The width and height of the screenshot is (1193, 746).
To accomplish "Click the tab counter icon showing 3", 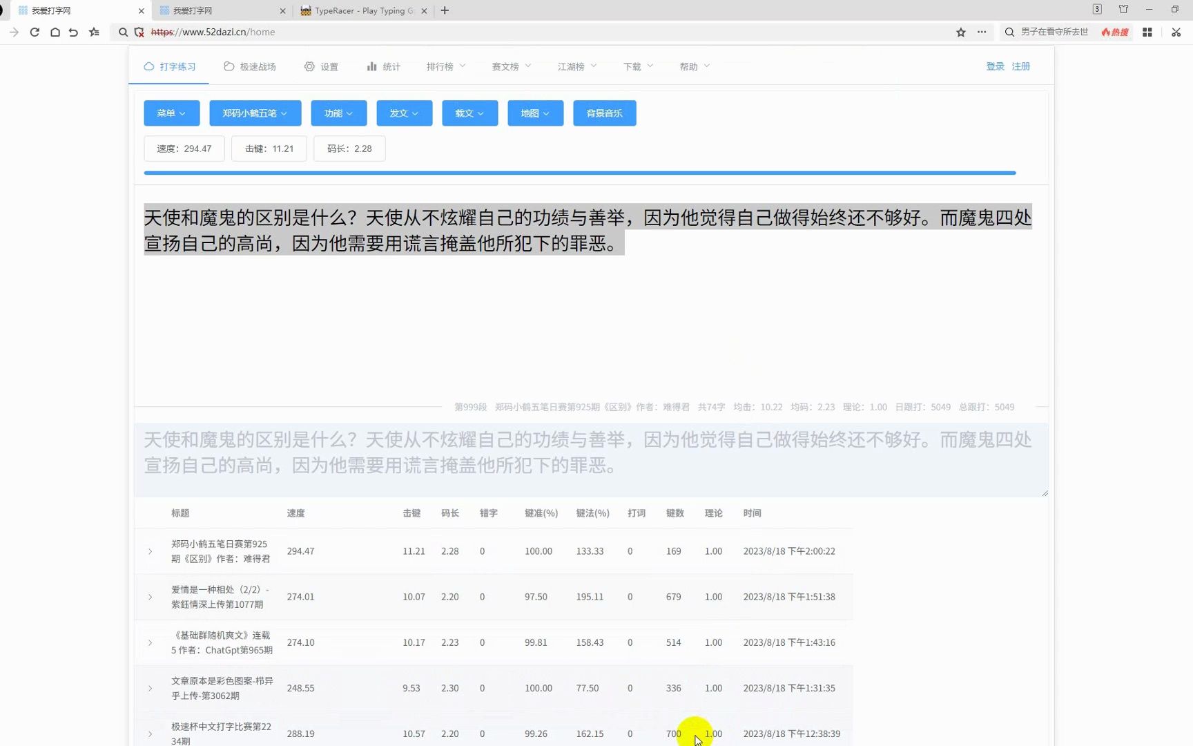I will click(1097, 9).
